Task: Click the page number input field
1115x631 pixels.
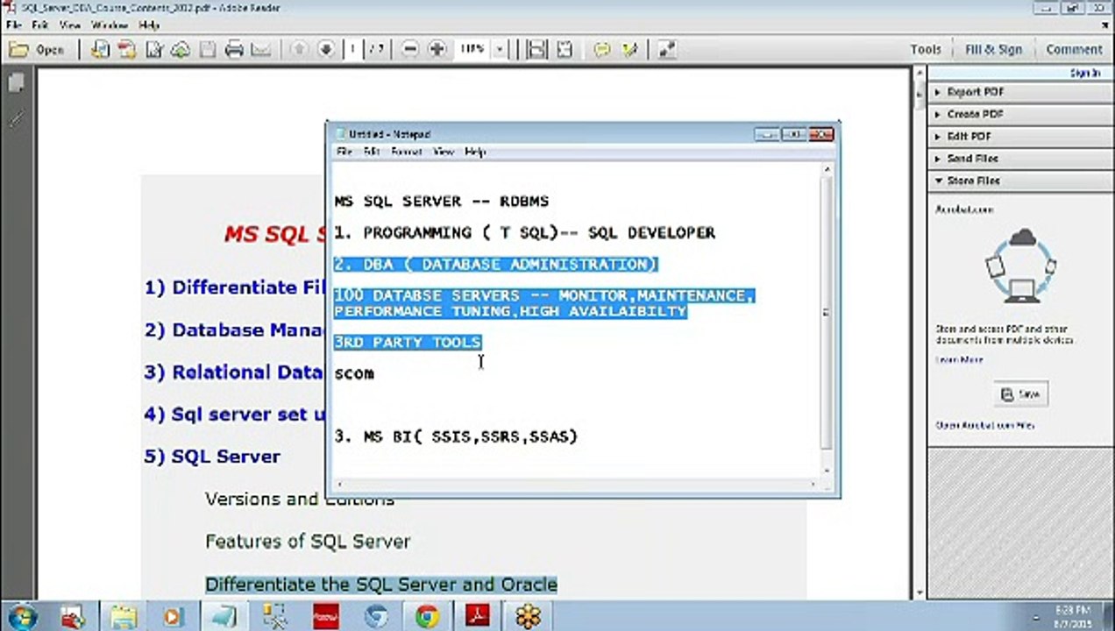Action: [x=353, y=50]
